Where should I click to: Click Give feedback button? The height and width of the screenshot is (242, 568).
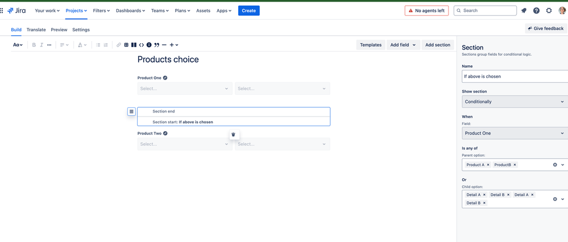tap(545, 28)
